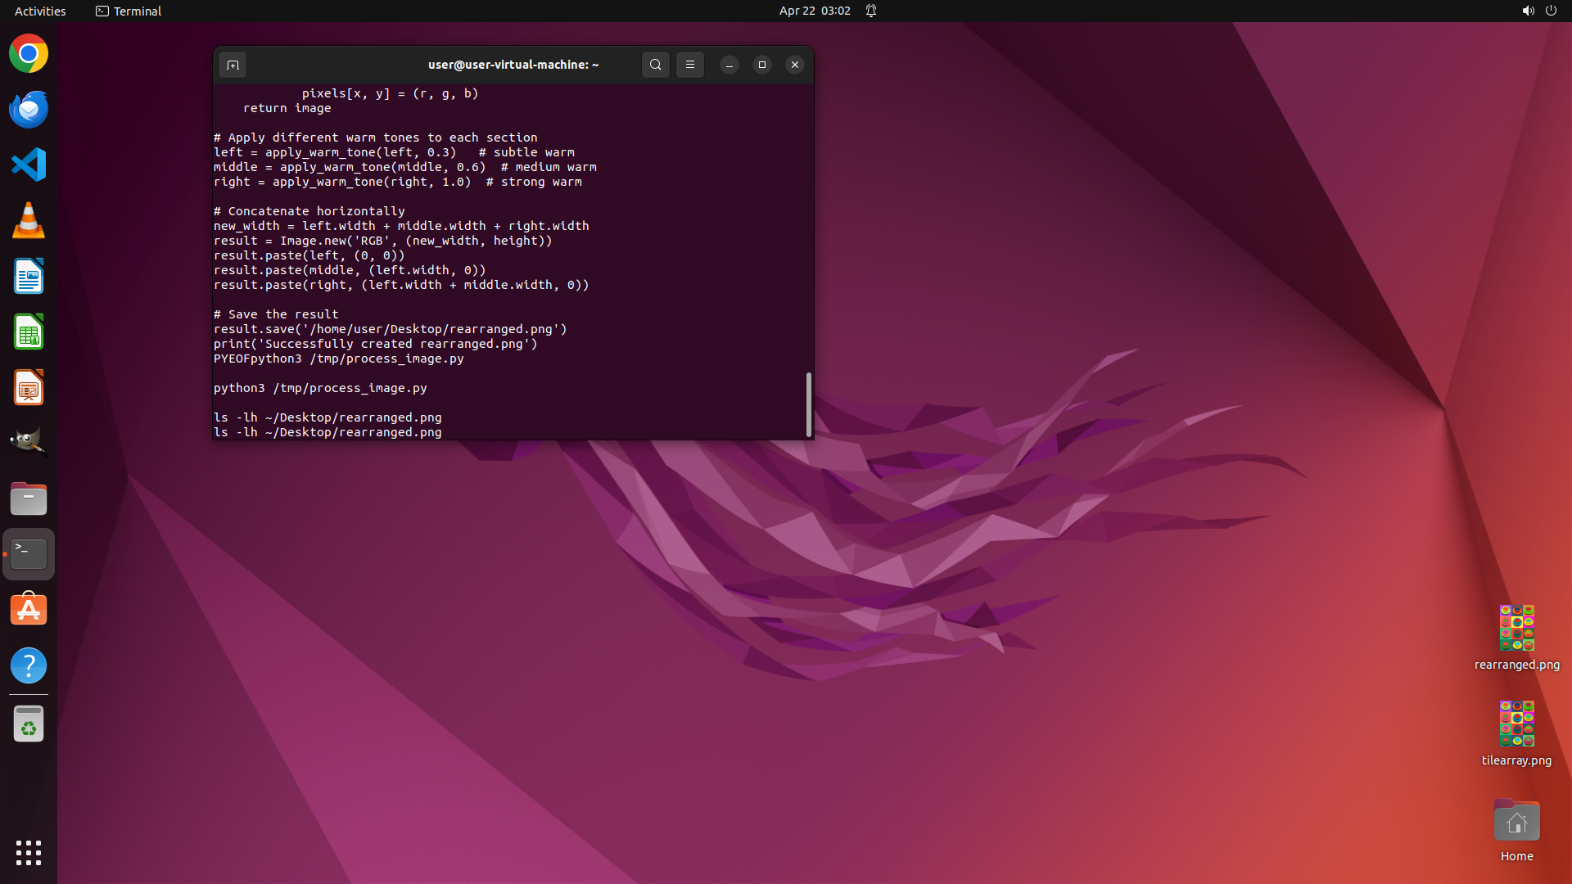
Task: Open VLC media player
Action: click(29, 221)
